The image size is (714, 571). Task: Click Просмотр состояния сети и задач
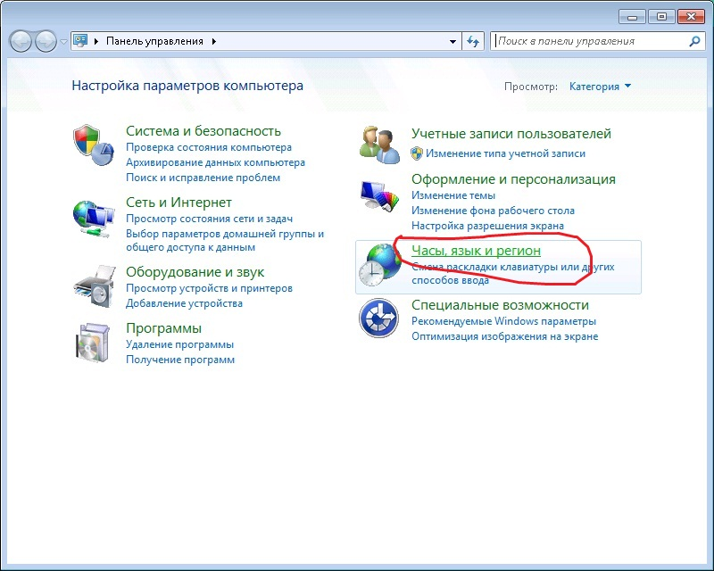(209, 219)
